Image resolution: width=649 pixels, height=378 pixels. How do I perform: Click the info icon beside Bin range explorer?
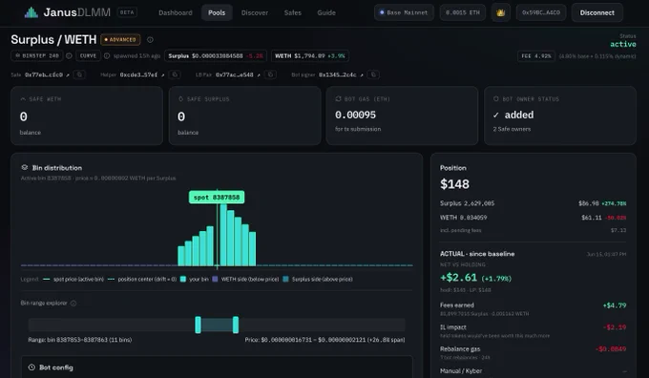(x=73, y=304)
